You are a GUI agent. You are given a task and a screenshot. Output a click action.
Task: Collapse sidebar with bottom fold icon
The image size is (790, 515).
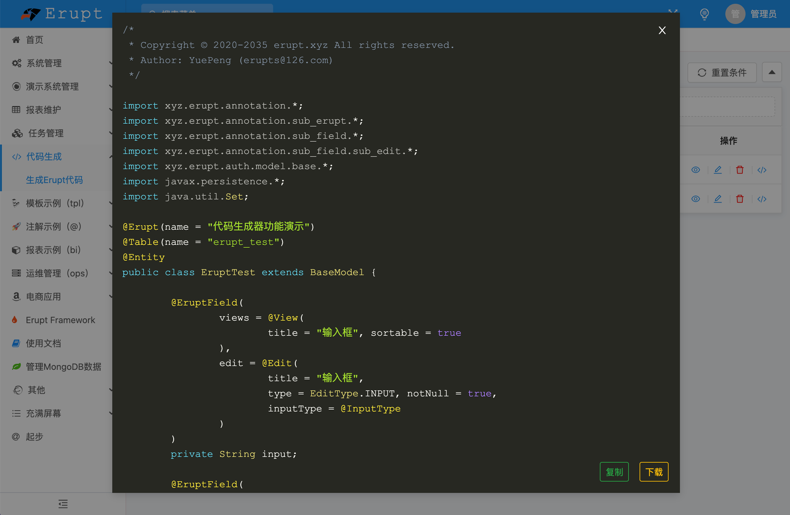pos(63,504)
